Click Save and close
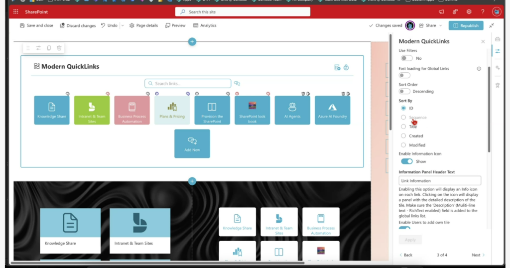This screenshot has width=510, height=268. pyautogui.click(x=36, y=25)
